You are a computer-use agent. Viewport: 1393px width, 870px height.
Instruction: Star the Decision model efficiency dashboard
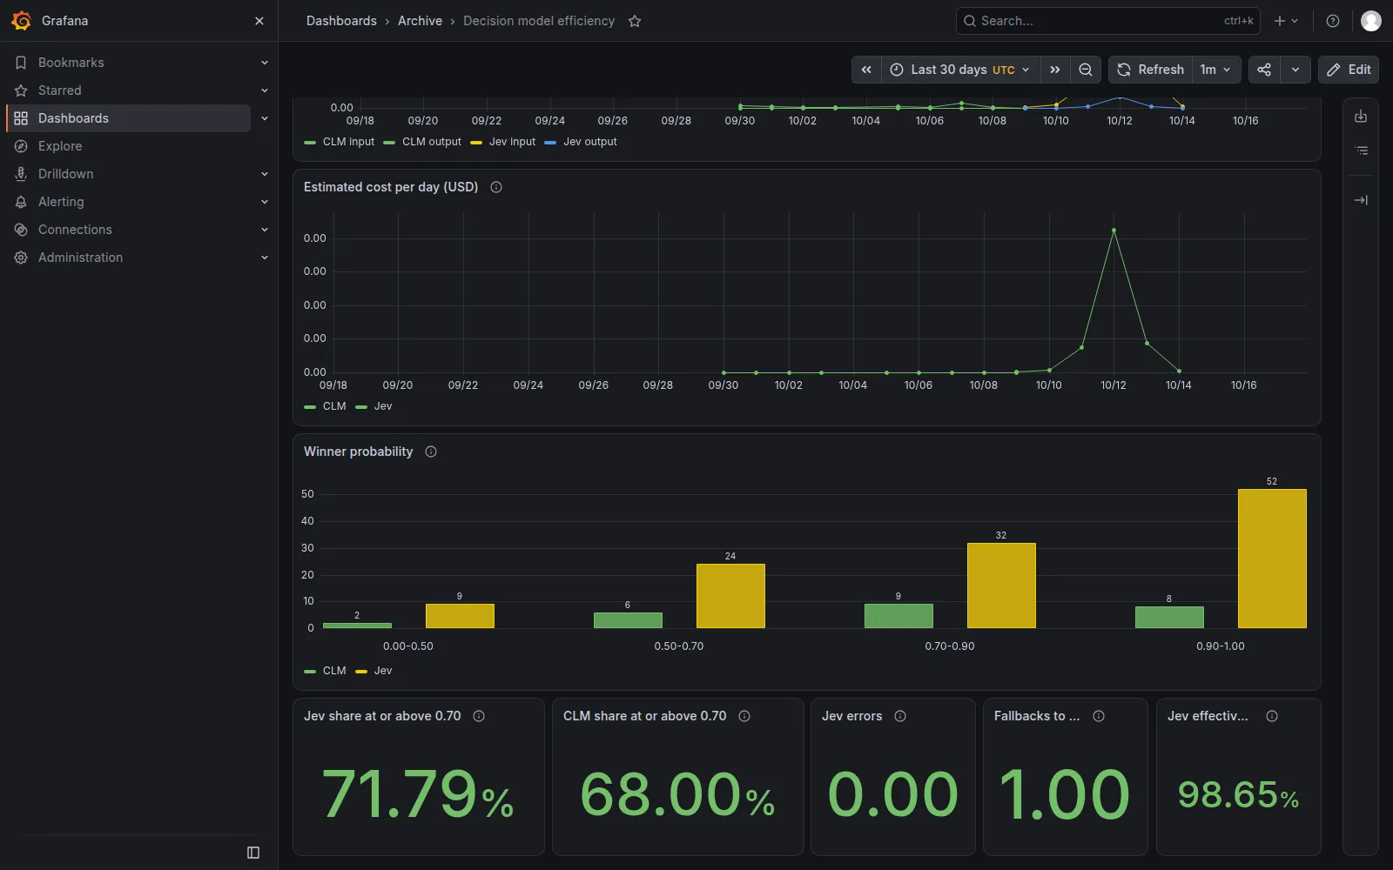pos(635,21)
